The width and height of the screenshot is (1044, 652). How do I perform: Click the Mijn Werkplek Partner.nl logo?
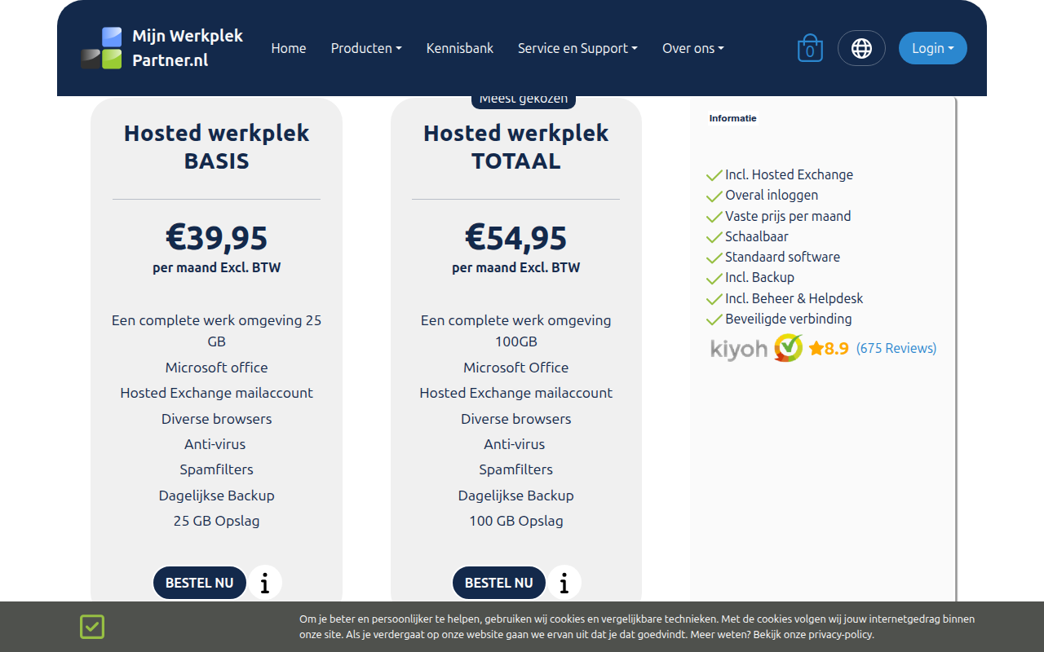(x=162, y=48)
